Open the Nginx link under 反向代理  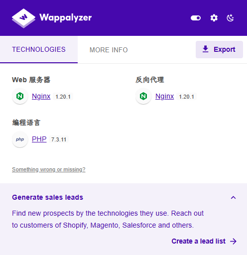tap(164, 96)
